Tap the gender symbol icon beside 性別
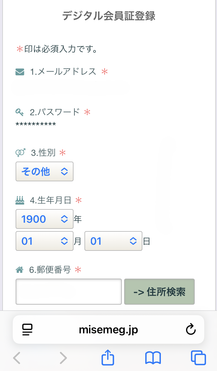 click(x=20, y=153)
